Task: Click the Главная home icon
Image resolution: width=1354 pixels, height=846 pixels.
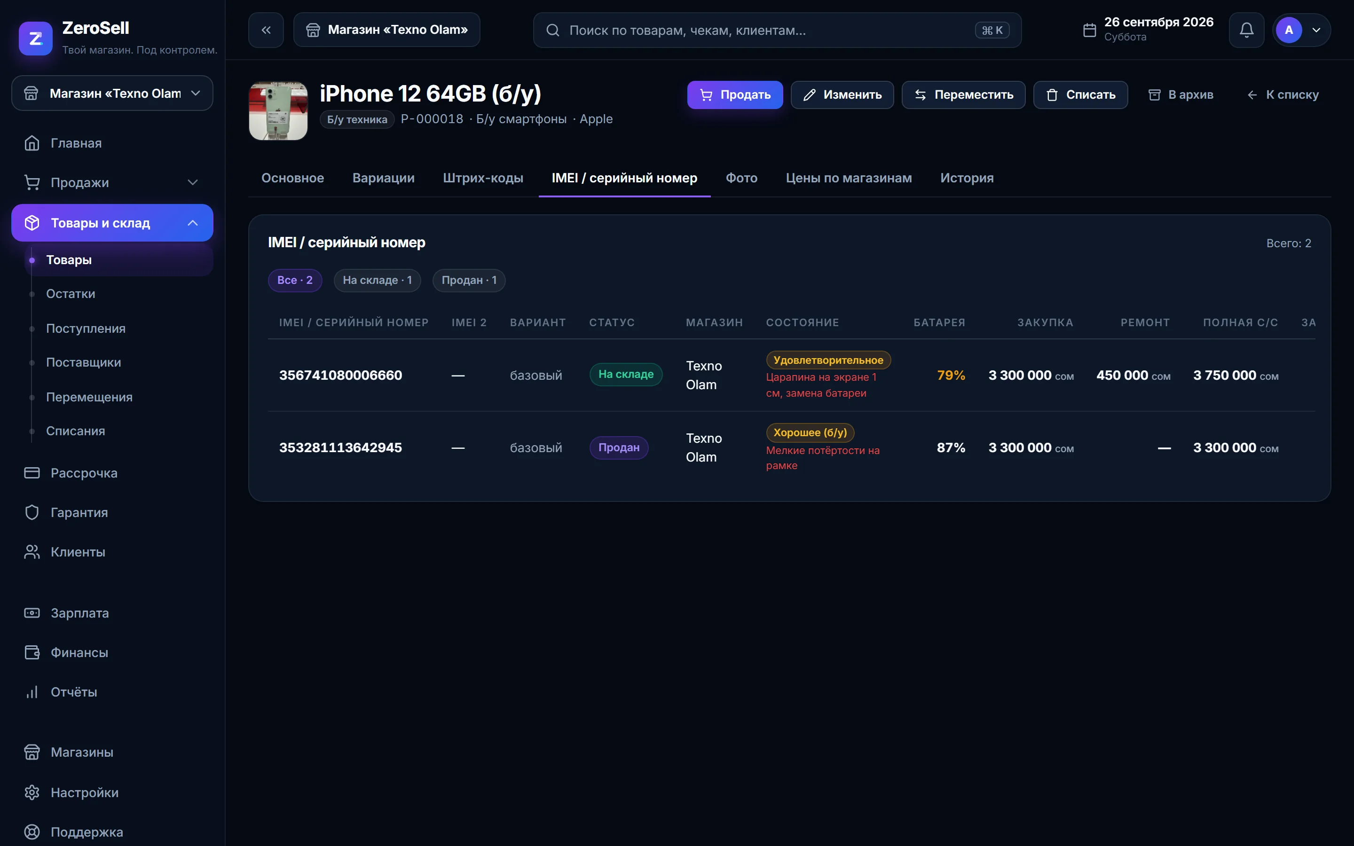Action: click(32, 143)
